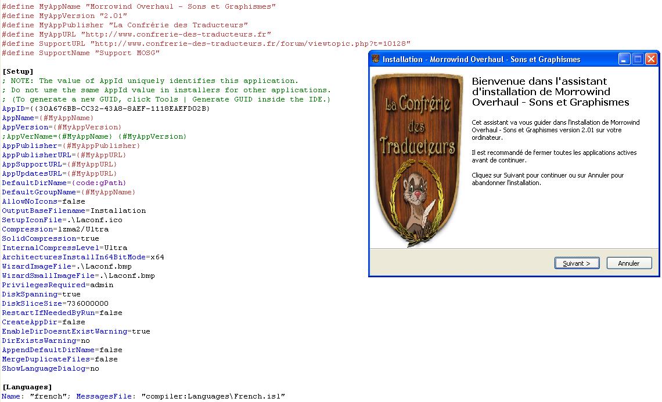662x402 pixels.
Task: Click the 'InternalCompressLevel=Ultra' line
Action: [x=64, y=248]
